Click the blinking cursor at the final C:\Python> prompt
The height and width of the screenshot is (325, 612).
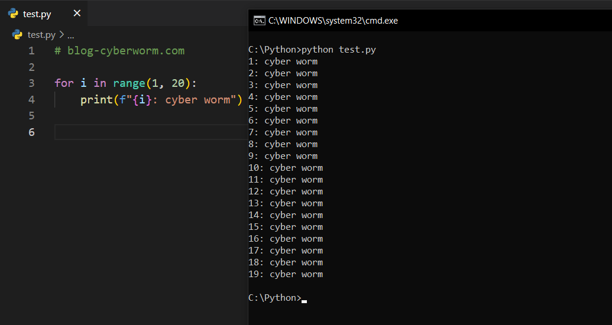point(304,299)
